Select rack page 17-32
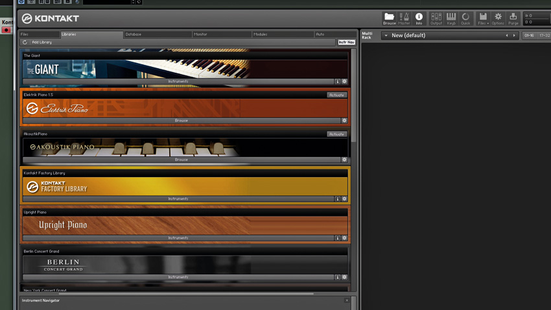The width and height of the screenshot is (551, 310). click(x=544, y=36)
